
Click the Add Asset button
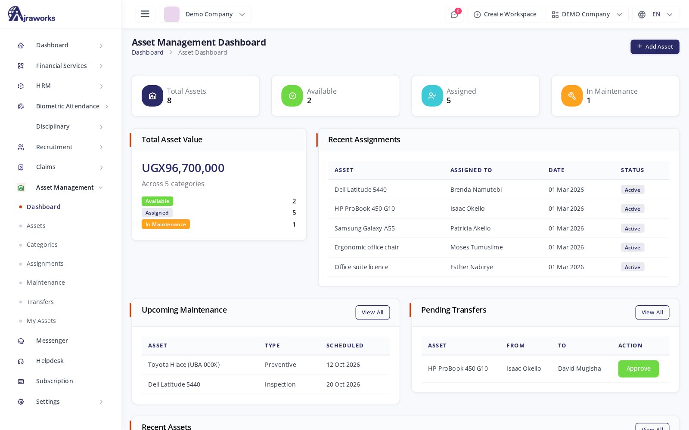(655, 47)
